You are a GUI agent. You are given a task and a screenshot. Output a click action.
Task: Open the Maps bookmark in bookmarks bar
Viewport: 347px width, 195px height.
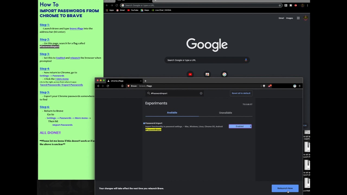click(145, 10)
